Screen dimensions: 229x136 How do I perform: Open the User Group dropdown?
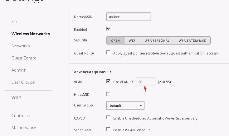click(x=125, y=106)
